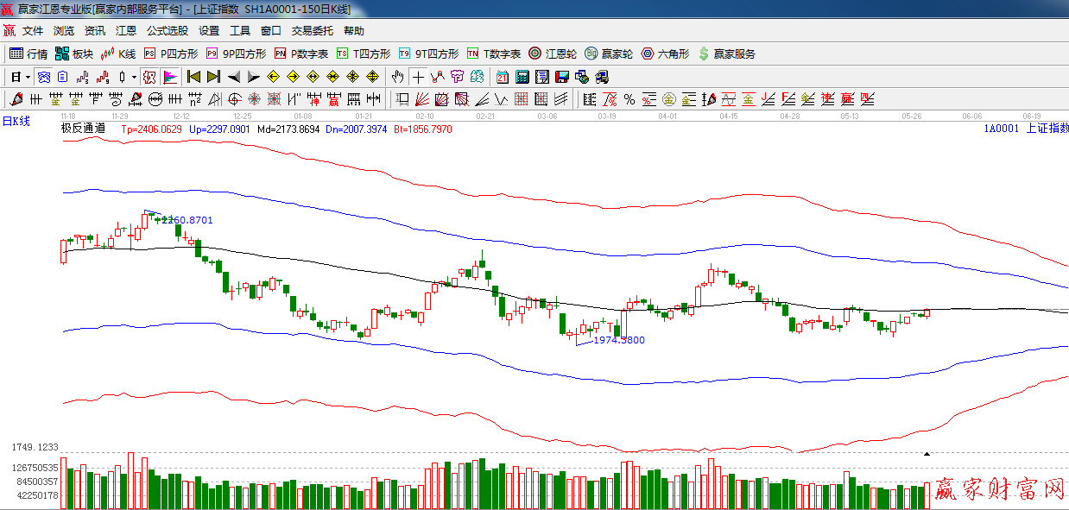Toggle the pressed colored flag button

pos(169,77)
